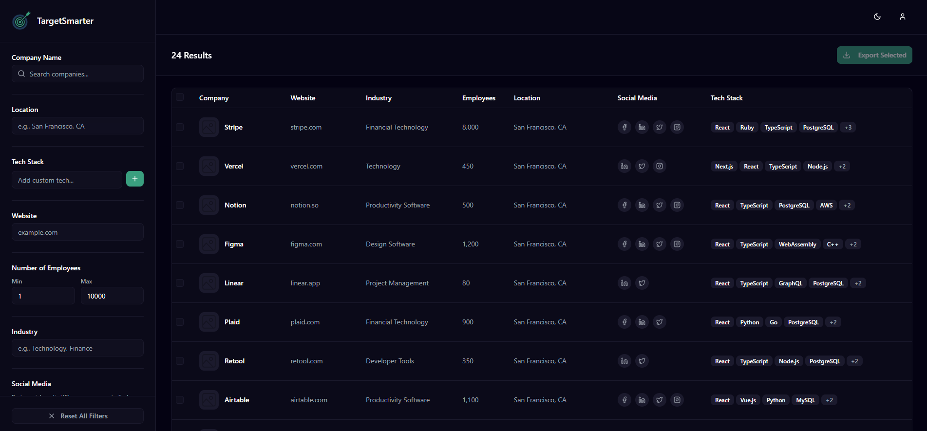
Task: Open Retool's LinkedIn icon
Action: 624,361
